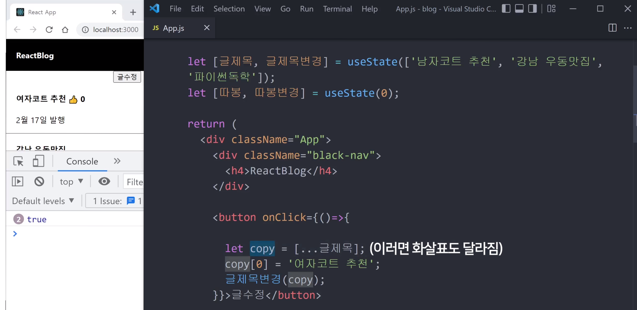Click the console Filter input field

135,182
